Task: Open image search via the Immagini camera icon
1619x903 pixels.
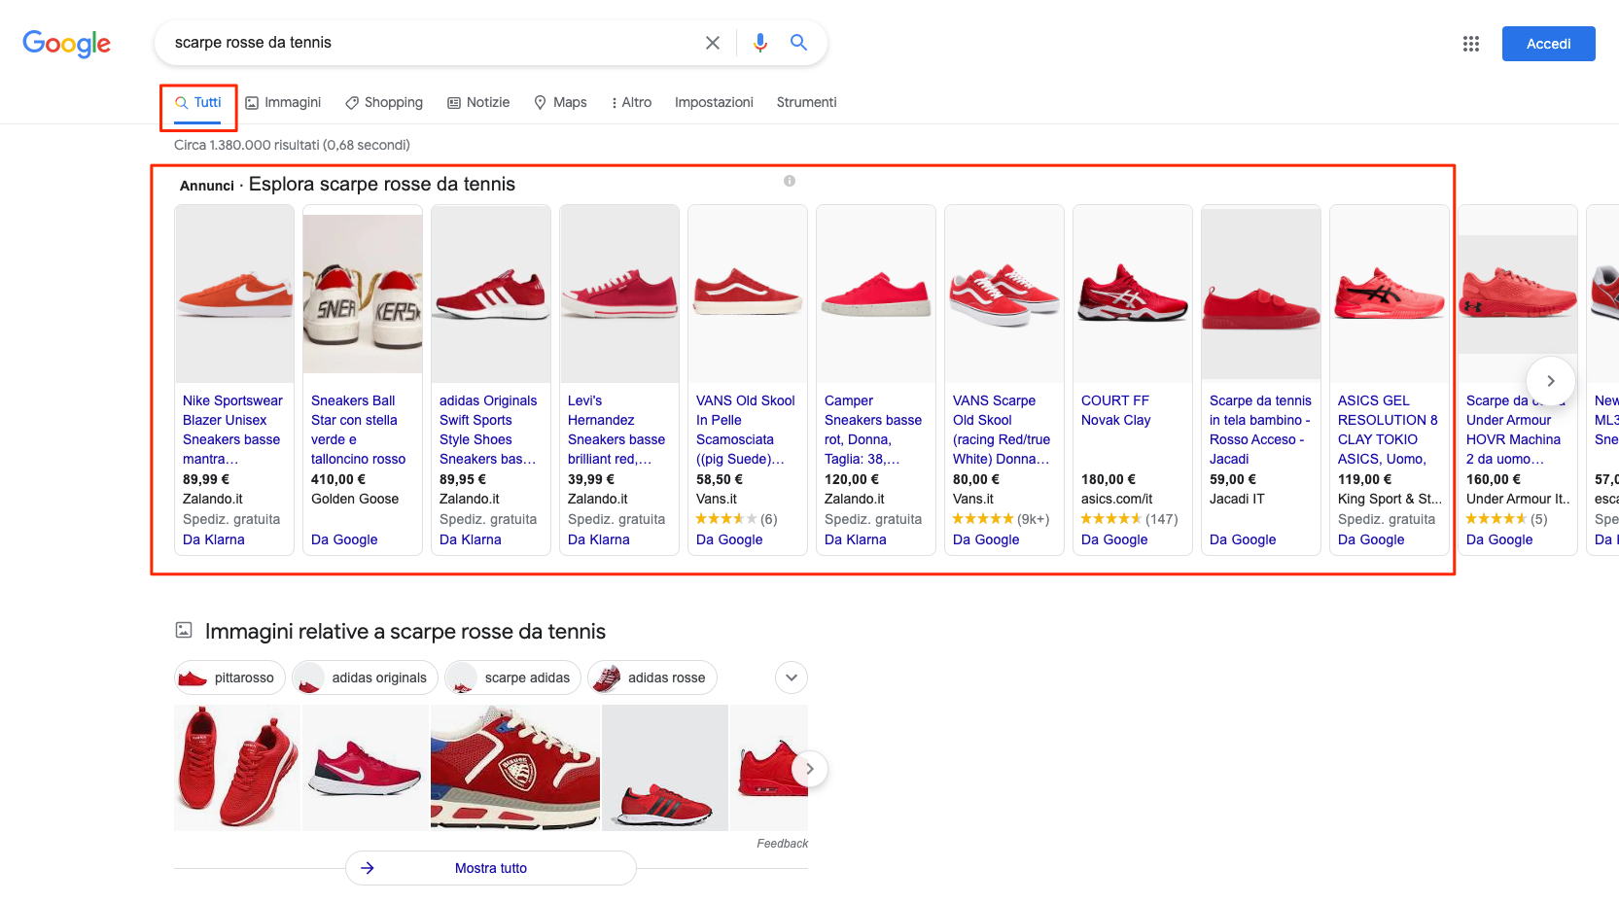Action: point(252,102)
